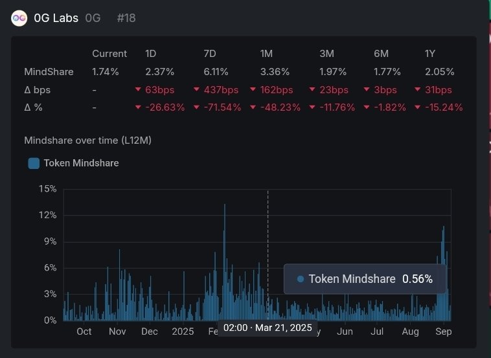Click the down arrow beside 63bps
The image size is (491, 358).
point(138,89)
